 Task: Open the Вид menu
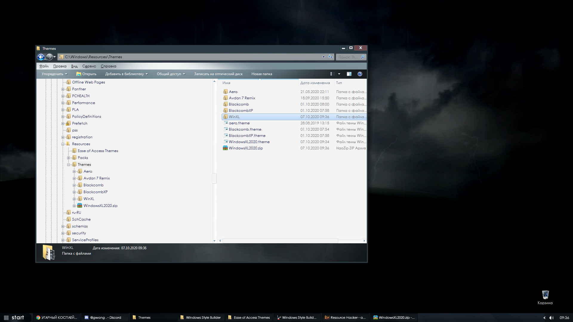(74, 66)
